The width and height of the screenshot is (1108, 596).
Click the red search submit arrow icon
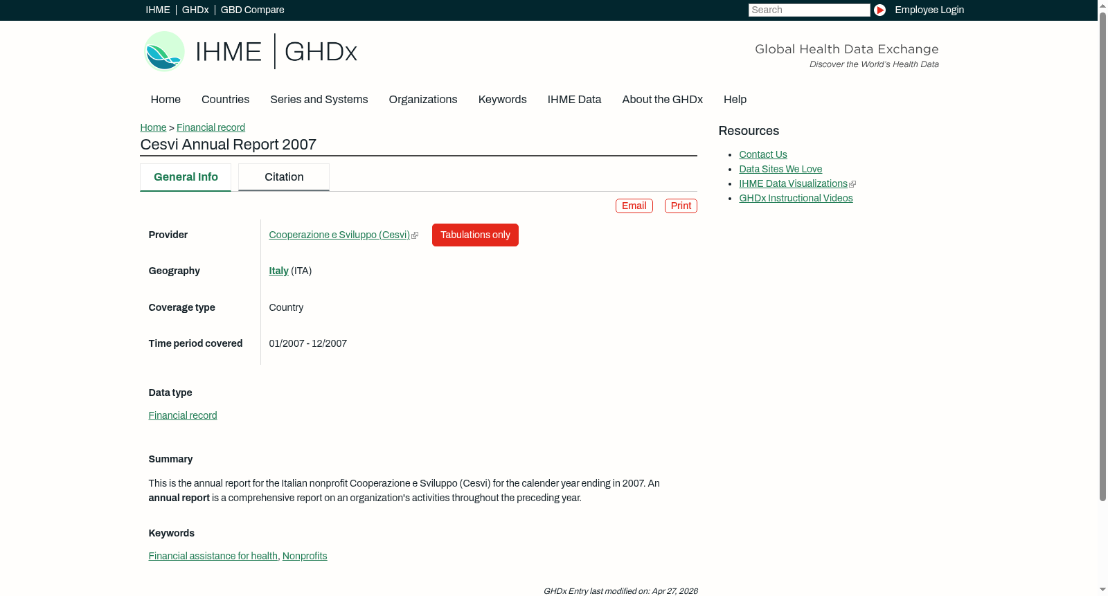(x=879, y=10)
